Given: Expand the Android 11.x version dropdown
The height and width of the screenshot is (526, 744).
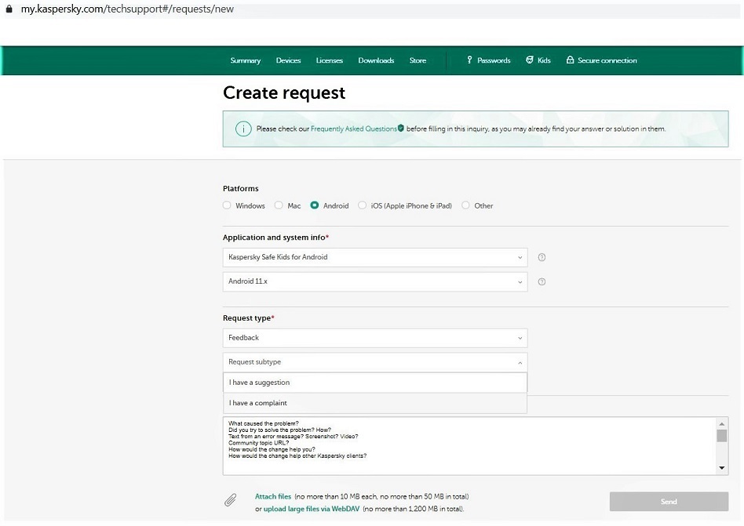Looking at the screenshot, I should click(375, 281).
